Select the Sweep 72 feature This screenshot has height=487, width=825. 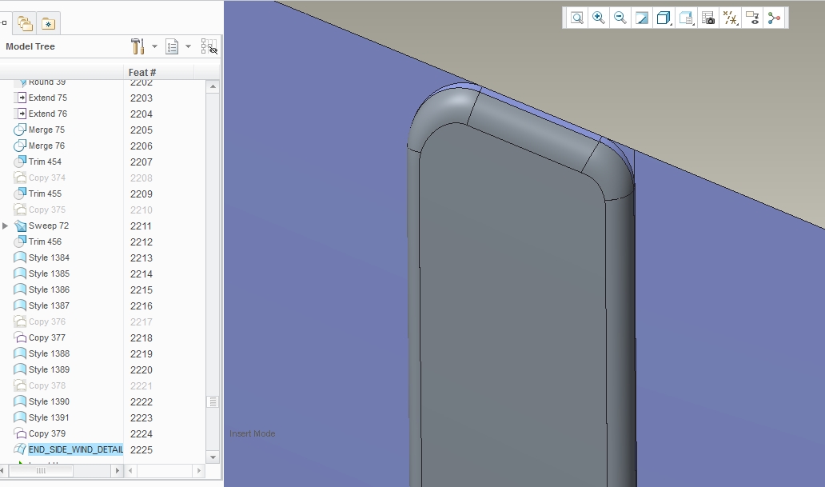click(49, 226)
